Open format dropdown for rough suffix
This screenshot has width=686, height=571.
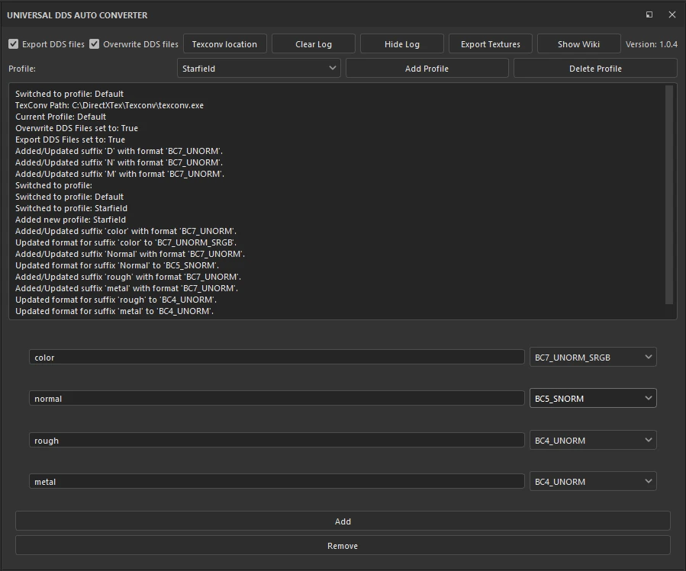click(593, 441)
